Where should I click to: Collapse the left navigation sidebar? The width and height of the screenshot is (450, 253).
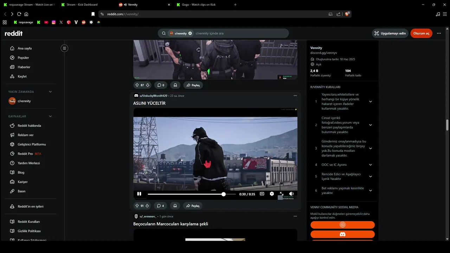tap(64, 48)
